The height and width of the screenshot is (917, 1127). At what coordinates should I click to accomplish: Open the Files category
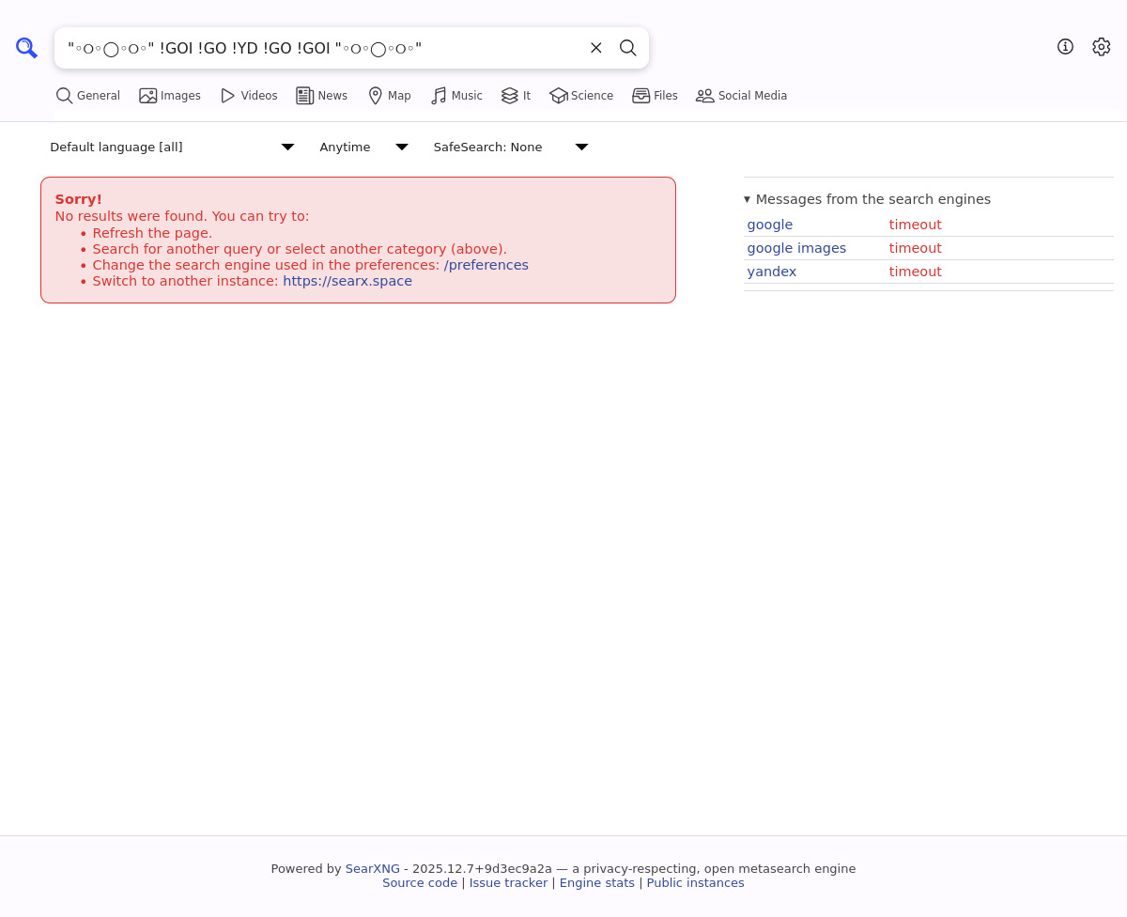click(655, 96)
